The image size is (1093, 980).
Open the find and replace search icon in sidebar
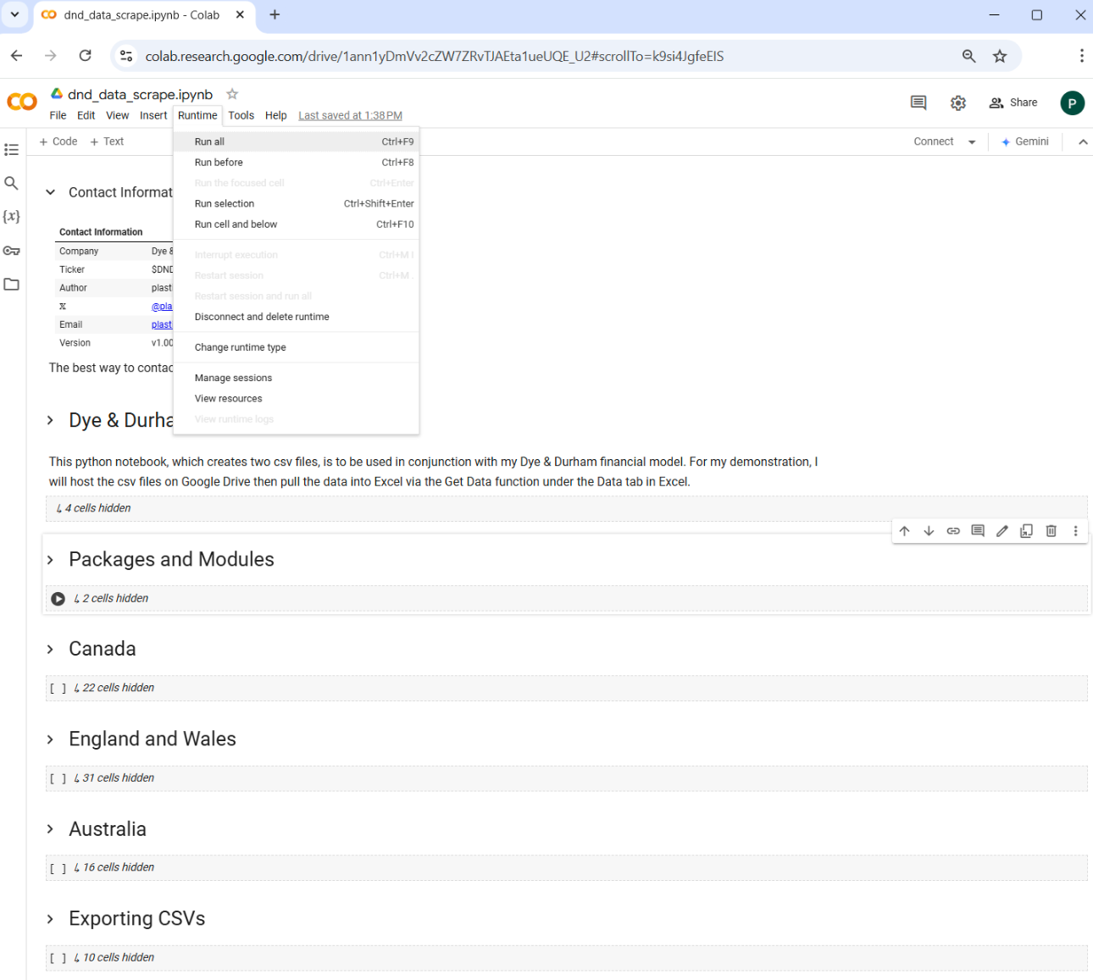11,183
